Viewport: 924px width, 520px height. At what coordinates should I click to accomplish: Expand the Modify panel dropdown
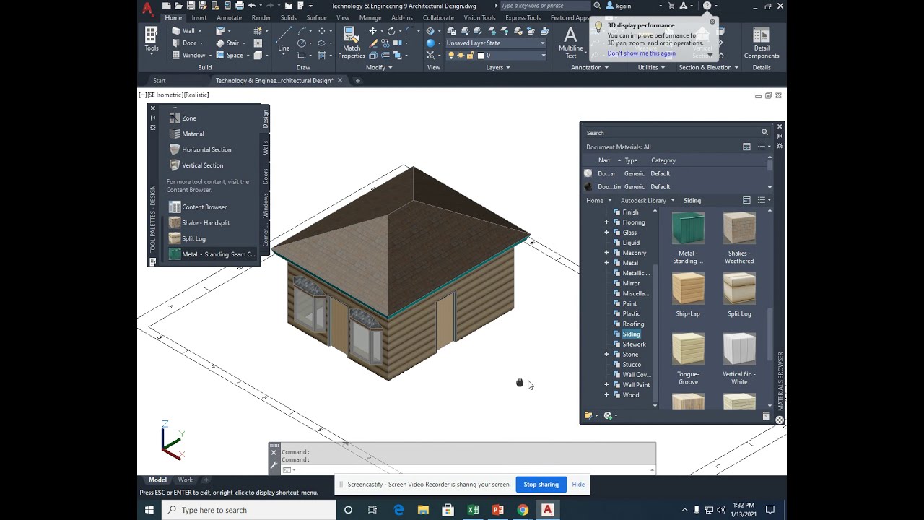[x=379, y=68]
